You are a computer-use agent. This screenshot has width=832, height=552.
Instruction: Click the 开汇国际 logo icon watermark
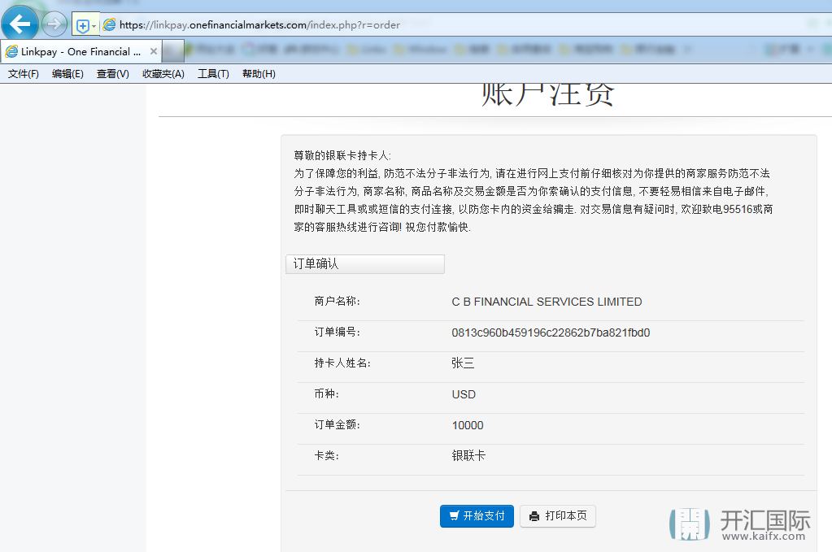[690, 524]
